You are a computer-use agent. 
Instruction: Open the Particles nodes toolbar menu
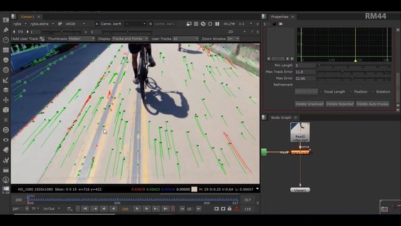point(6,120)
